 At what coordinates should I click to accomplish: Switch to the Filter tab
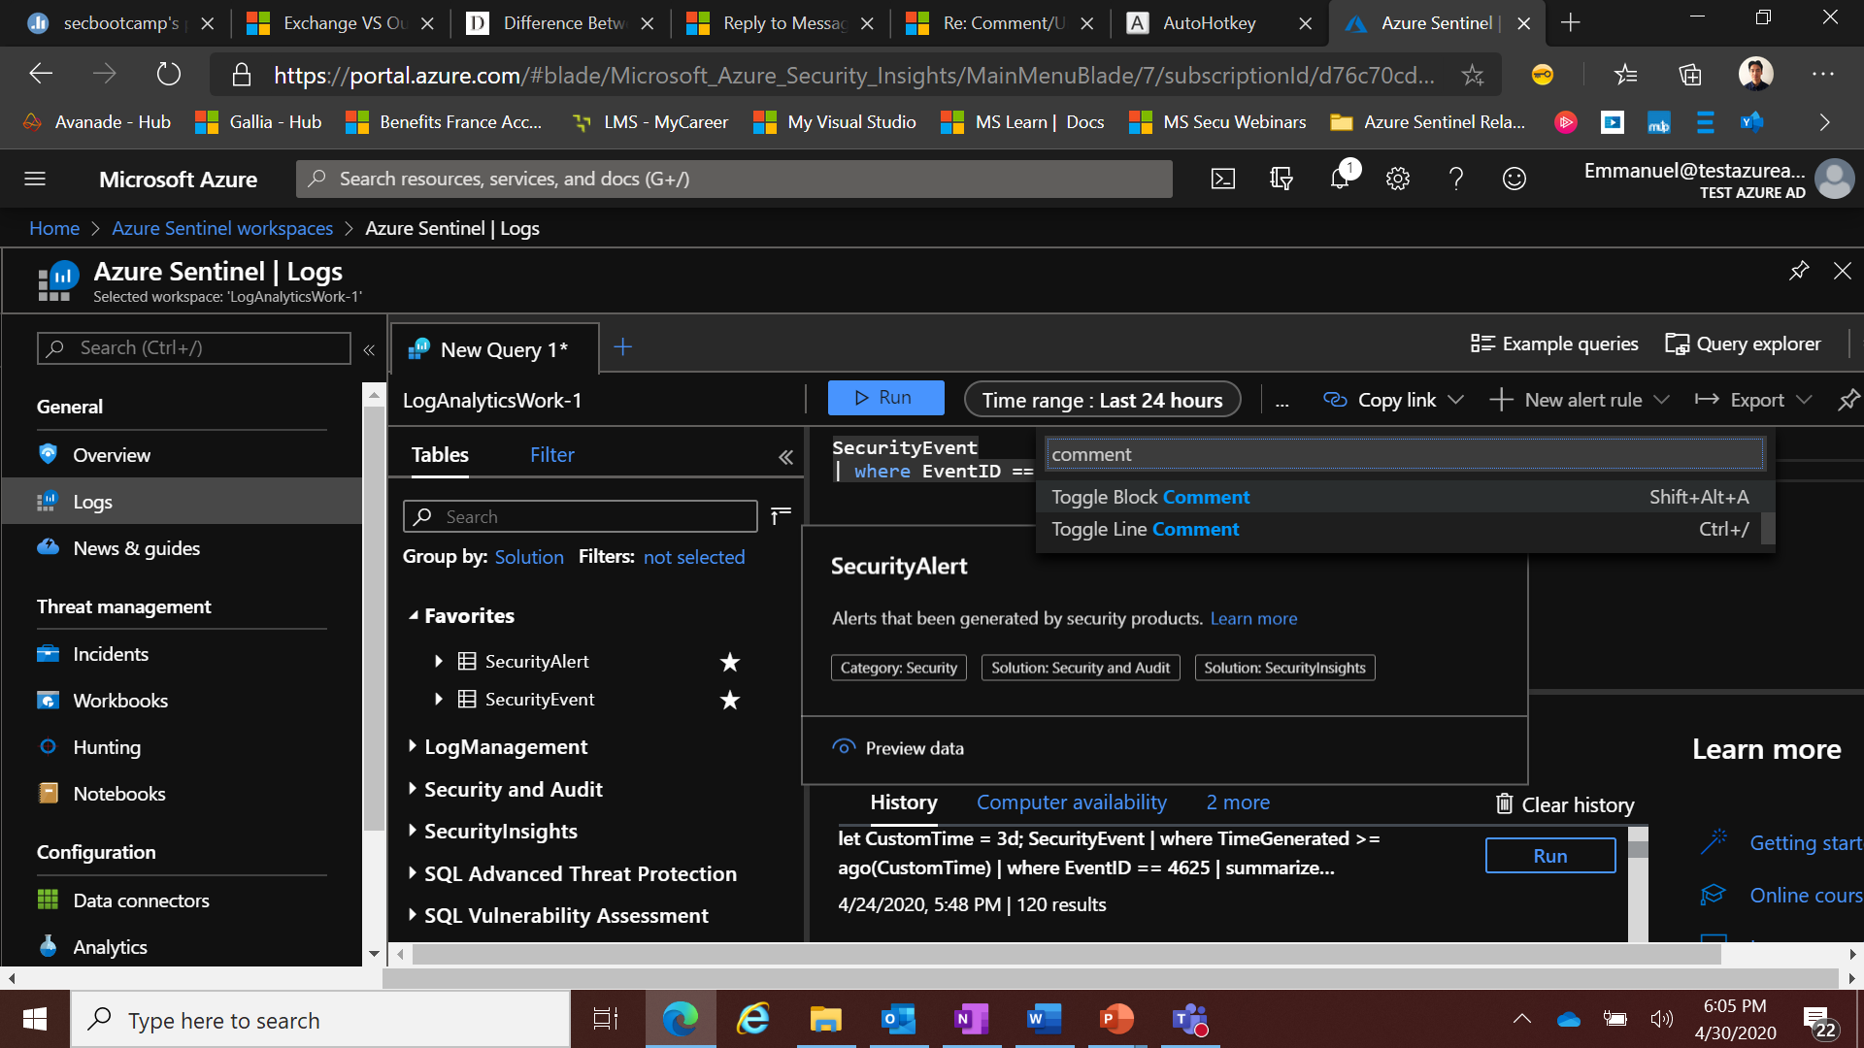point(551,454)
